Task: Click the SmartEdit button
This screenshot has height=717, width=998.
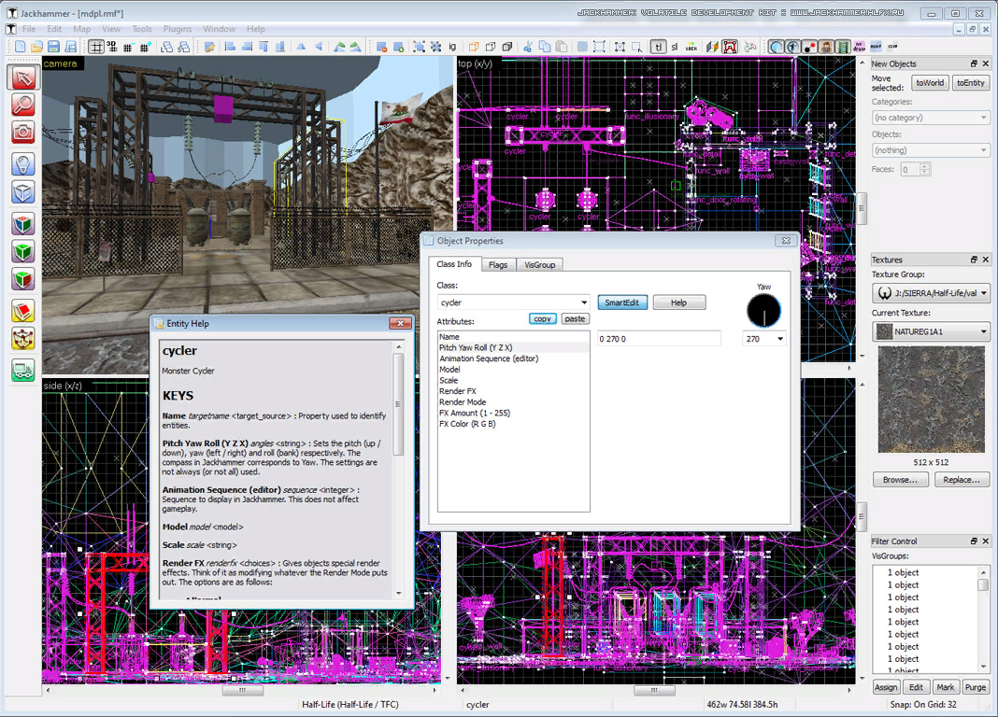Action: 621,302
